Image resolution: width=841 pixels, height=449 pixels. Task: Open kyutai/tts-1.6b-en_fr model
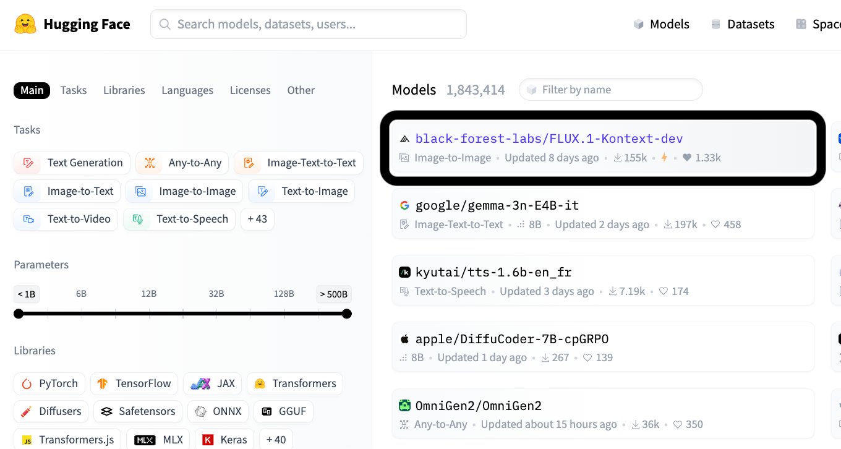click(603, 281)
